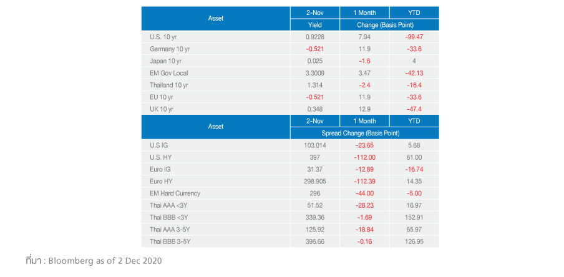Click Euro HY one-month change -112.39
Viewport: 564px width, 277px height.
tap(364, 181)
